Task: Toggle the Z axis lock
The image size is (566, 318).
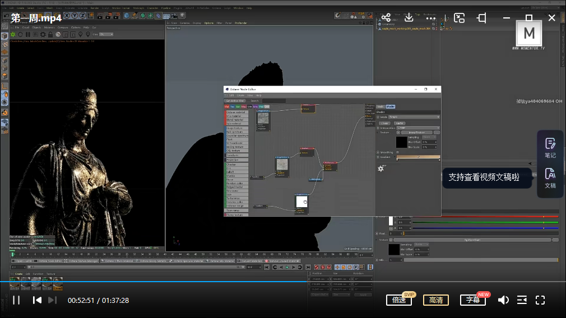Action: pyautogui.click(x=82, y=16)
